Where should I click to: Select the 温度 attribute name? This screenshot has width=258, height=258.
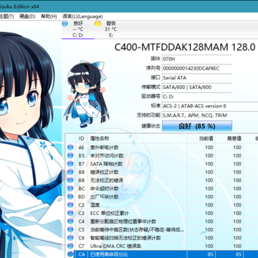click(x=95, y=205)
